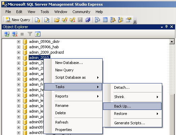Viewport: 176px width, 135px height.
Task: Expand the admin_hr database node
Action: (x=19, y=90)
